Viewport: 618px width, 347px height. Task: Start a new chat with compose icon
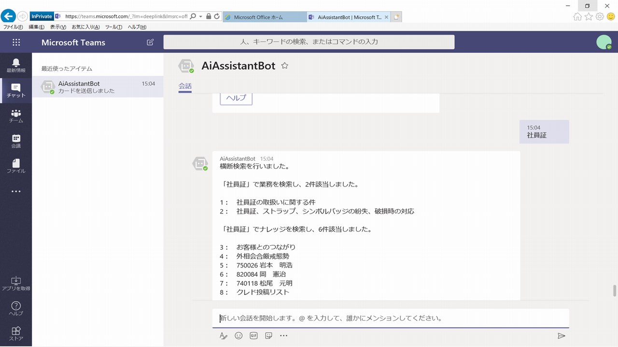[150, 42]
